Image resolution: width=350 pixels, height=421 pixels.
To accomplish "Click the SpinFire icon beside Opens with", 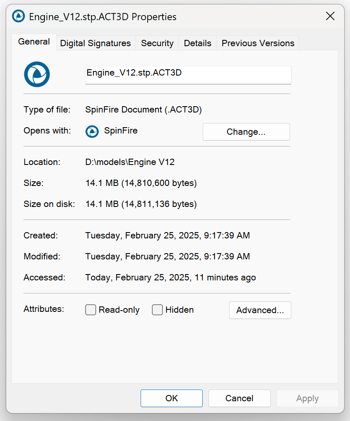I will coord(92,131).
